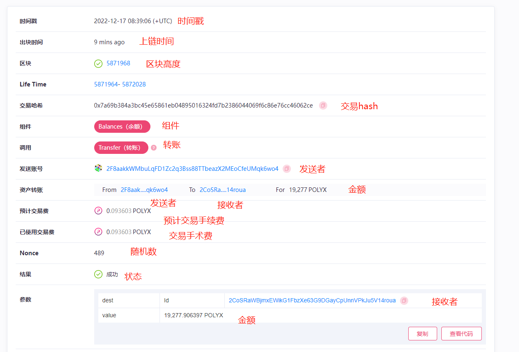Click the green success check beside 成功
Screen dimensions: 519x352
98,274
